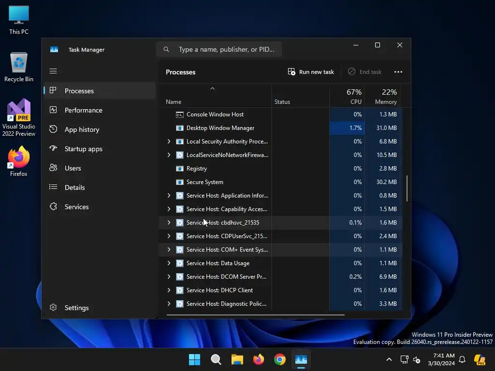Click the horizontal scrollbar of process list
The height and width of the screenshot is (371, 495).
point(255,314)
